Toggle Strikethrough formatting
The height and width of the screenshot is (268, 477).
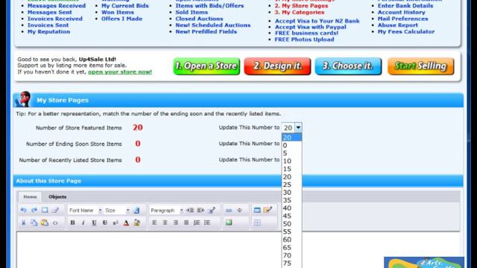coord(104,223)
